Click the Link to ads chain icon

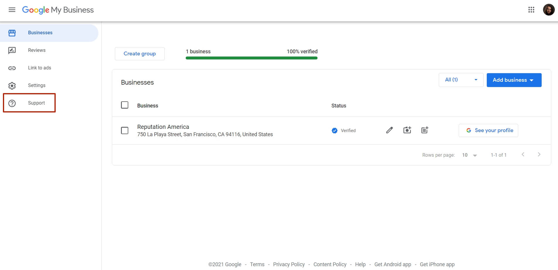coord(12,68)
